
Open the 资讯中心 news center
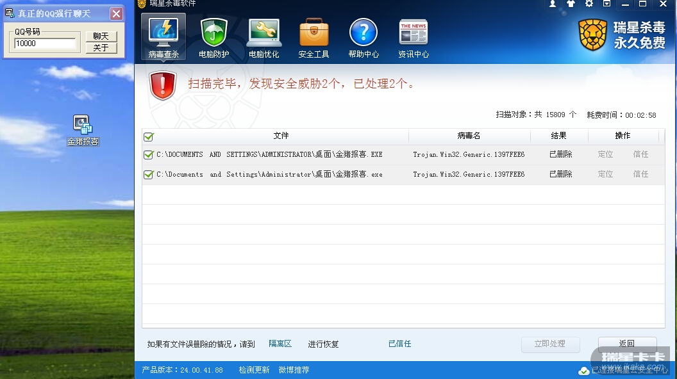(414, 38)
